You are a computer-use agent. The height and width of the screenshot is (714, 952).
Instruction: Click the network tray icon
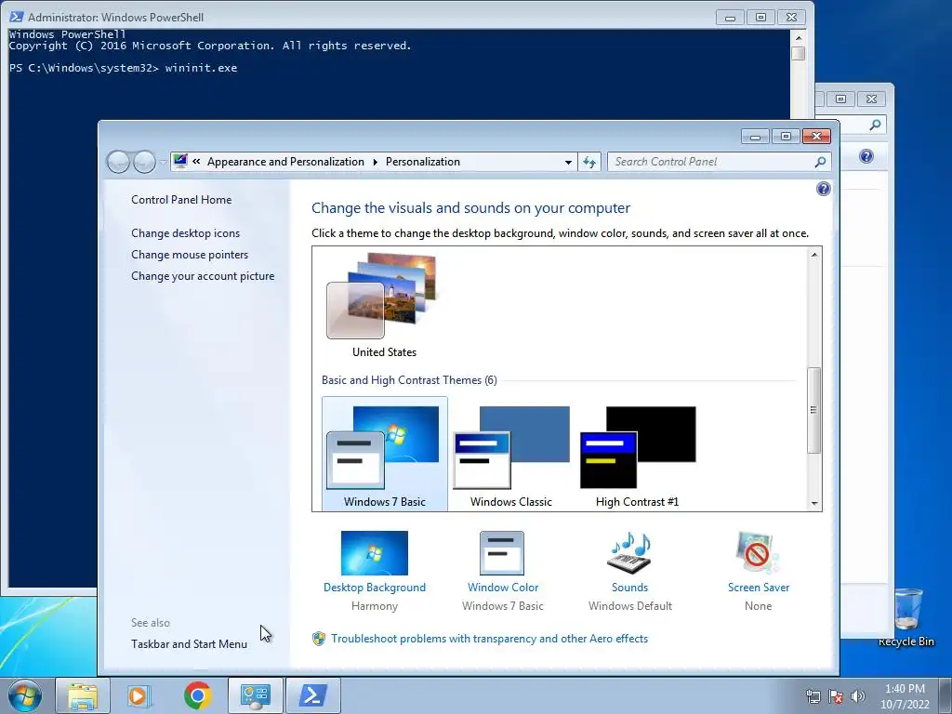[813, 696]
